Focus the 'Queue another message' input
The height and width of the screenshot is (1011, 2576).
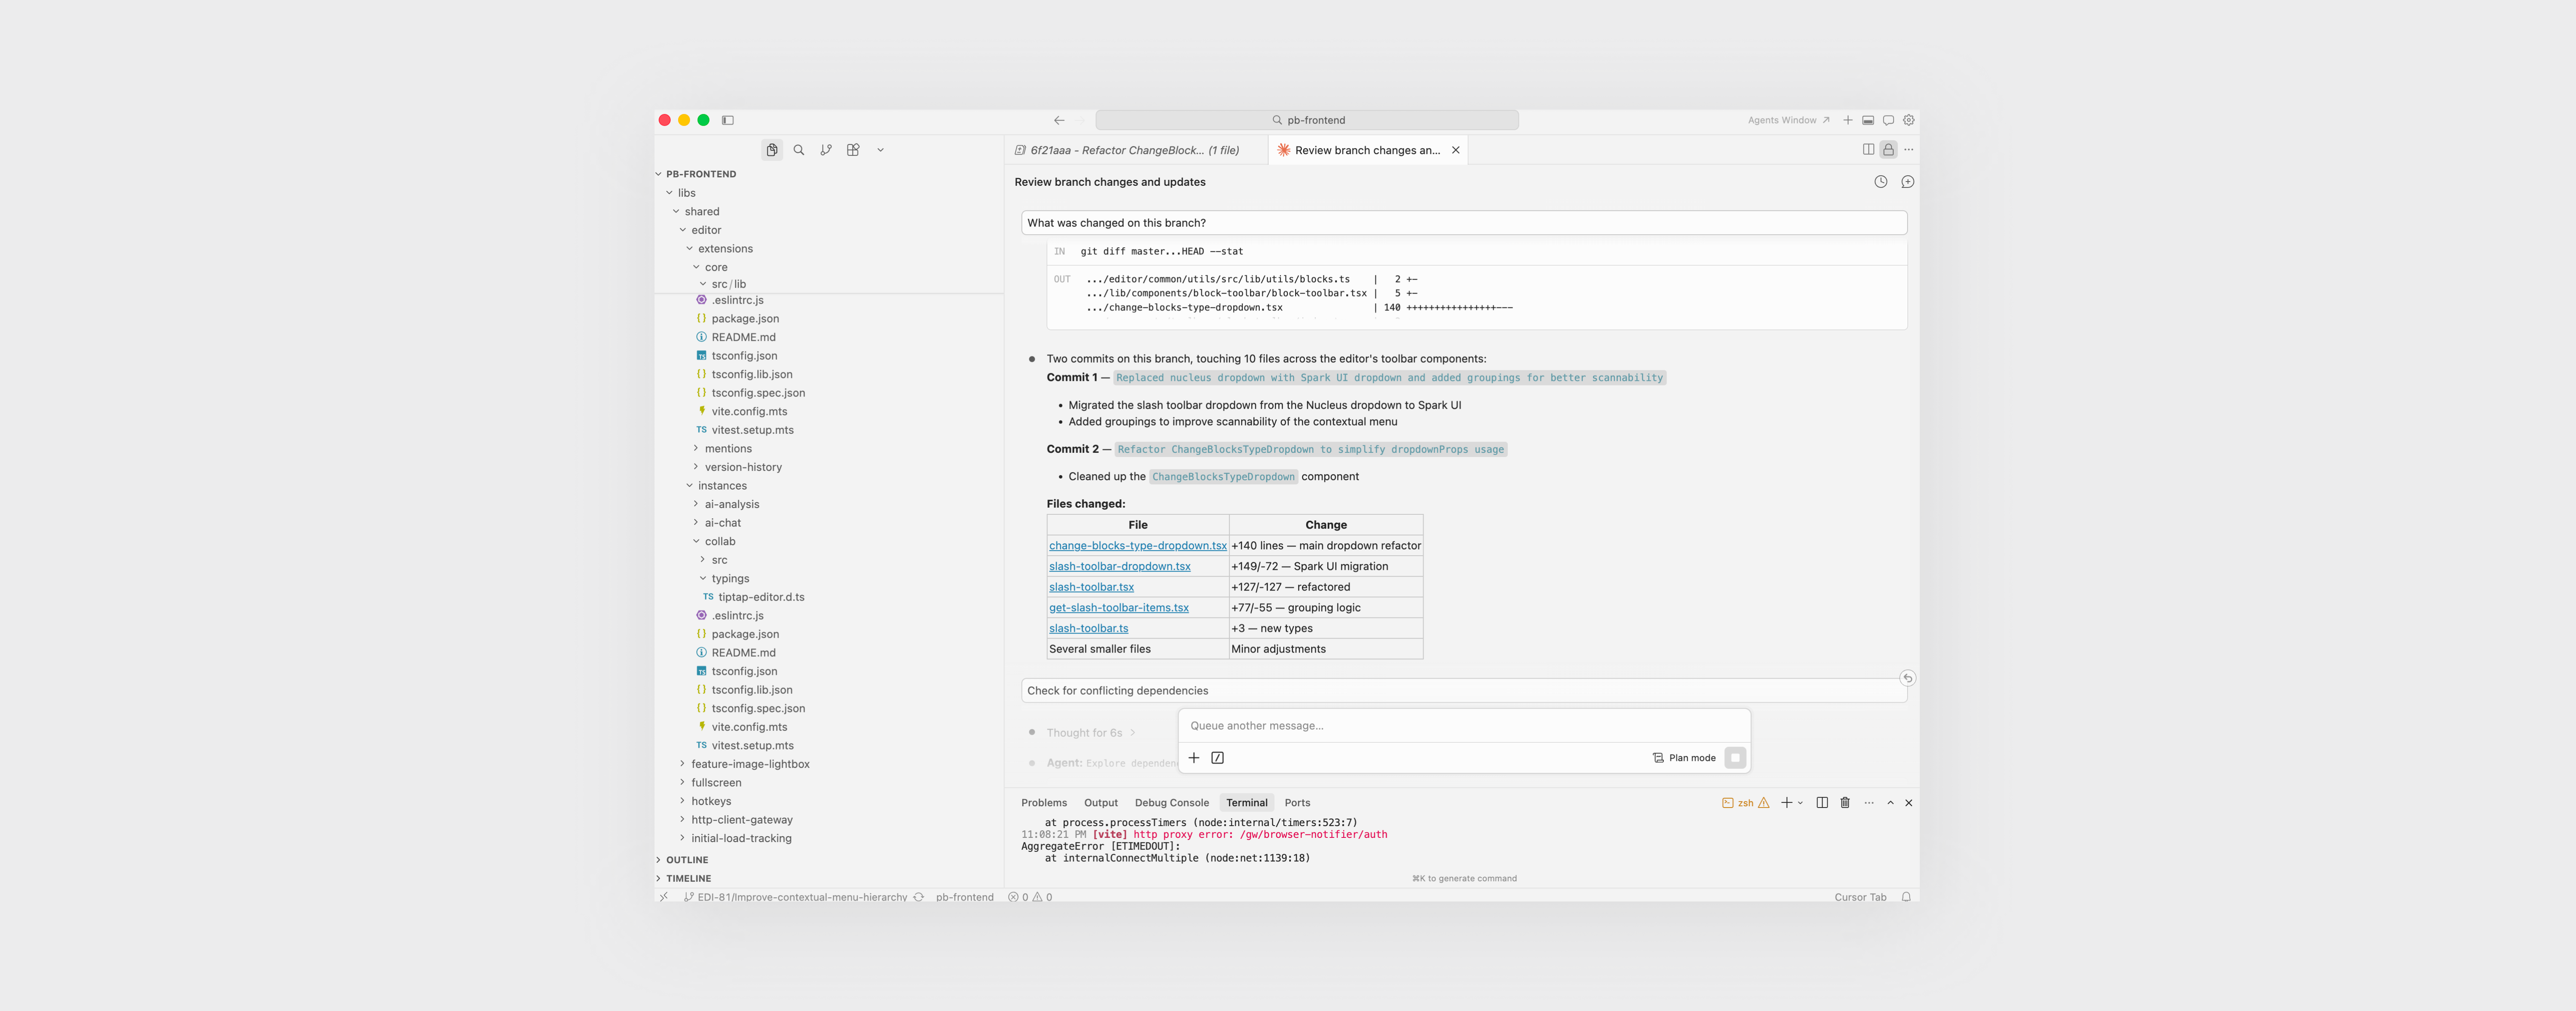click(x=1464, y=726)
